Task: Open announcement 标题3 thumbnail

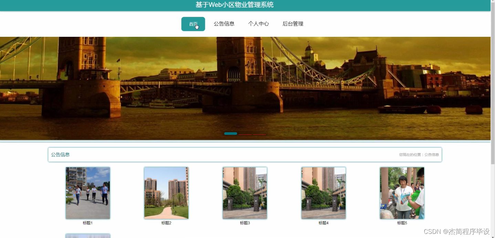Action: 245,193
